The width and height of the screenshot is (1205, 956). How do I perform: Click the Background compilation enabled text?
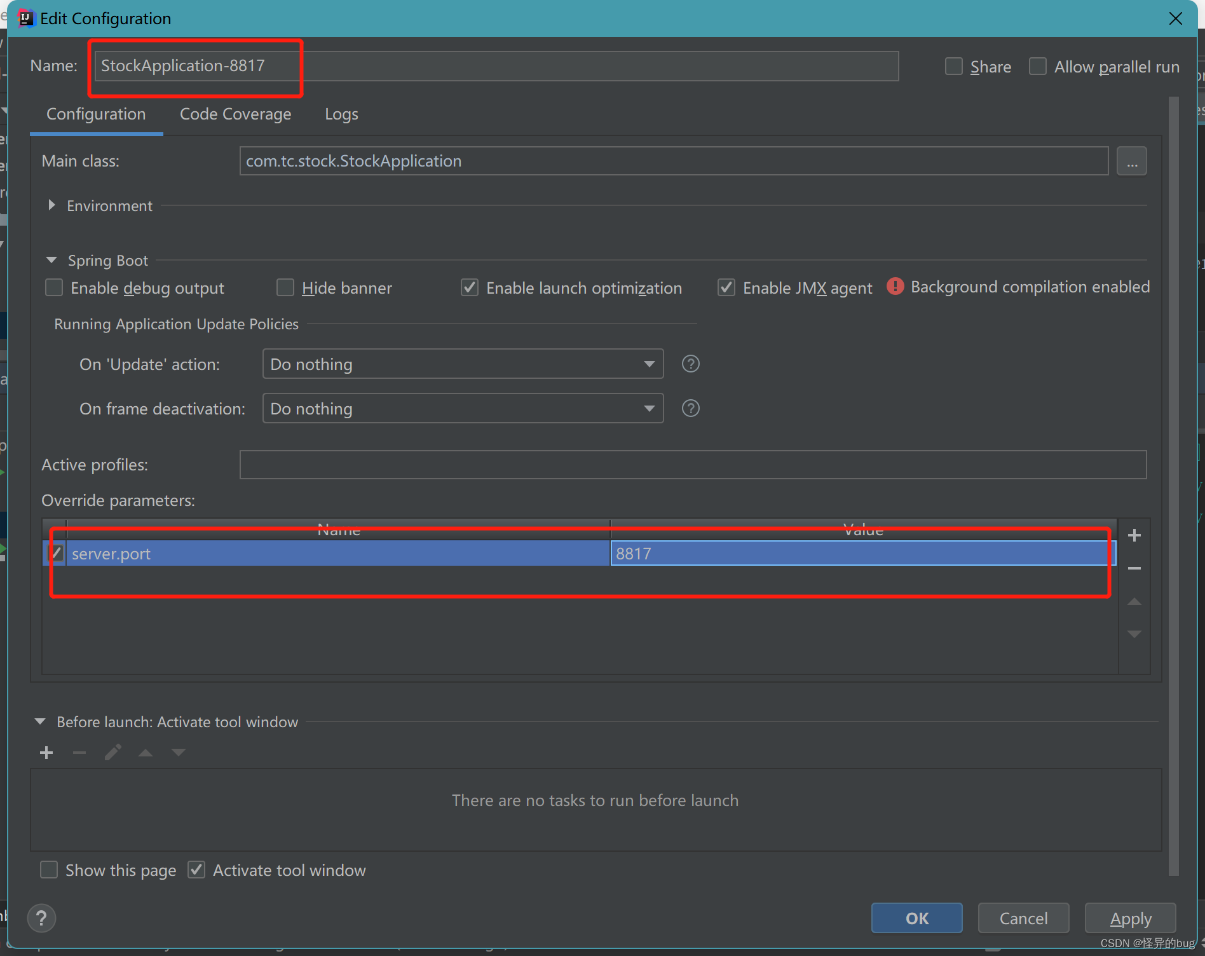1030,287
